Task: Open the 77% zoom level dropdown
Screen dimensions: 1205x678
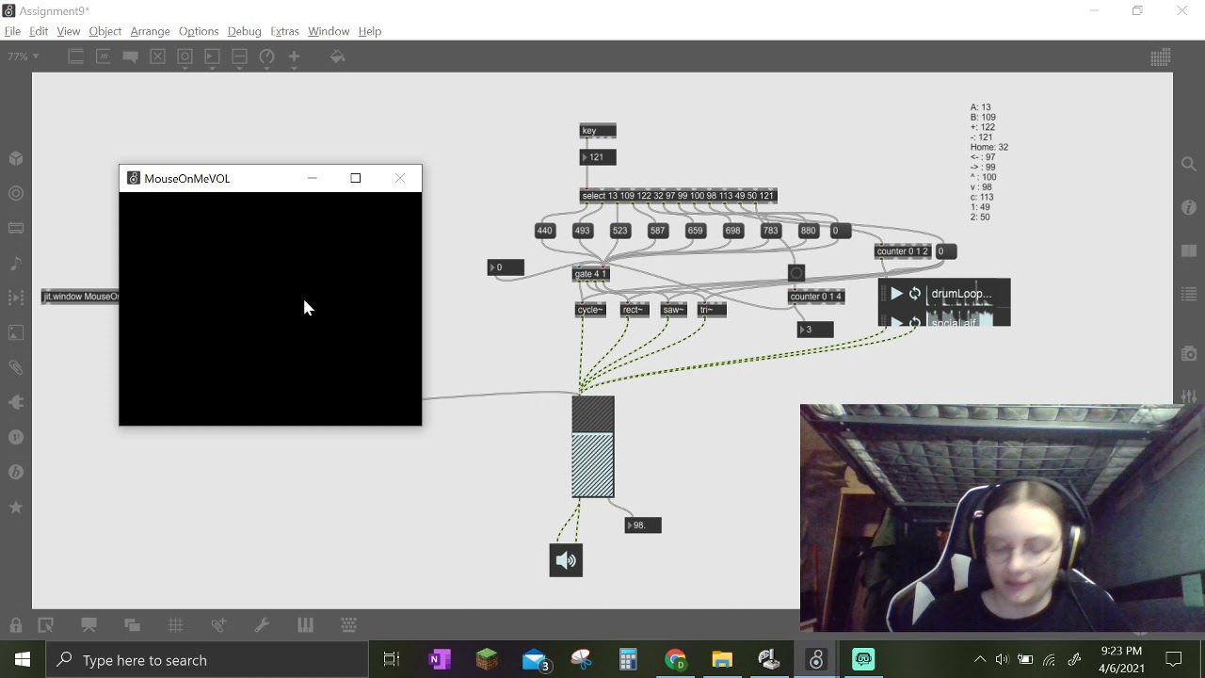Action: coord(24,56)
